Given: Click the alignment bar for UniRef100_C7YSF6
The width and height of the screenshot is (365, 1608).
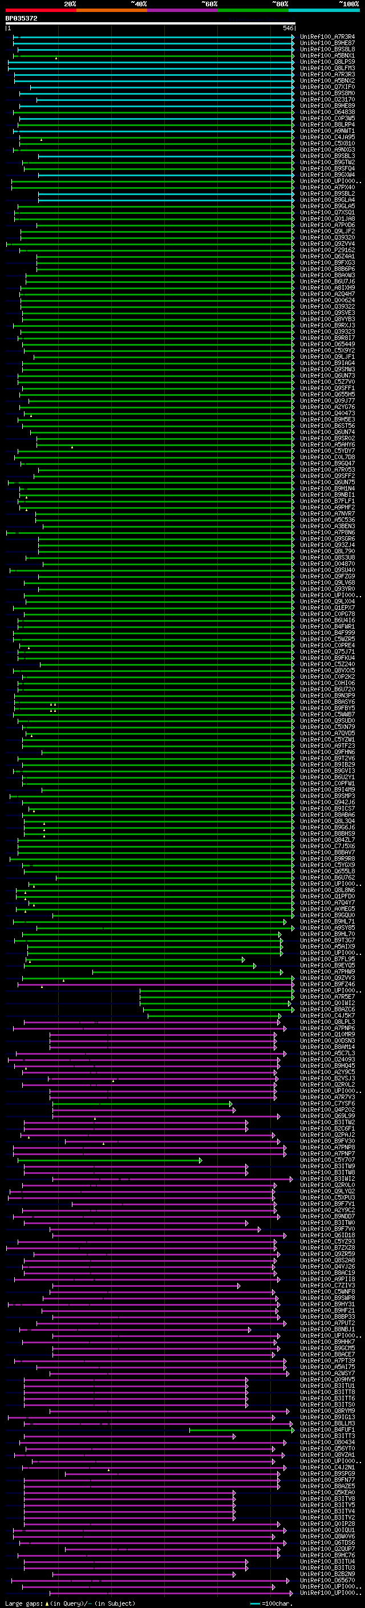Looking at the screenshot, I should point(143,1104).
